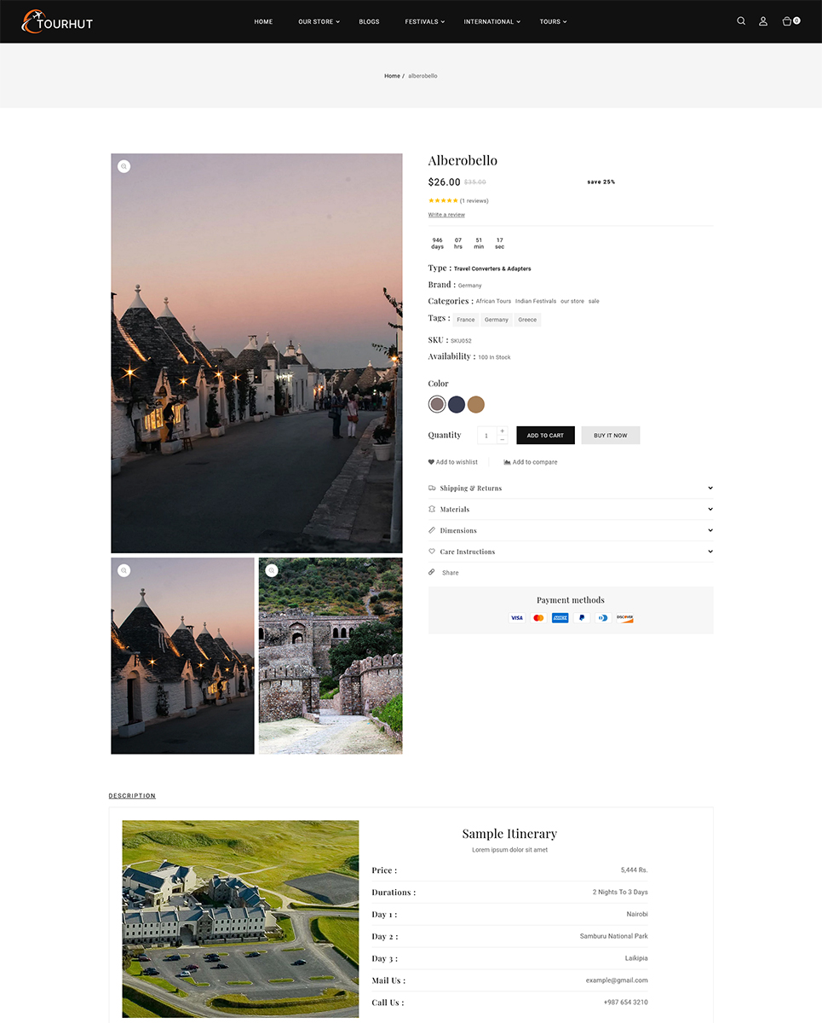822x1023 pixels.
Task: Open the user account icon
Action: pos(763,21)
